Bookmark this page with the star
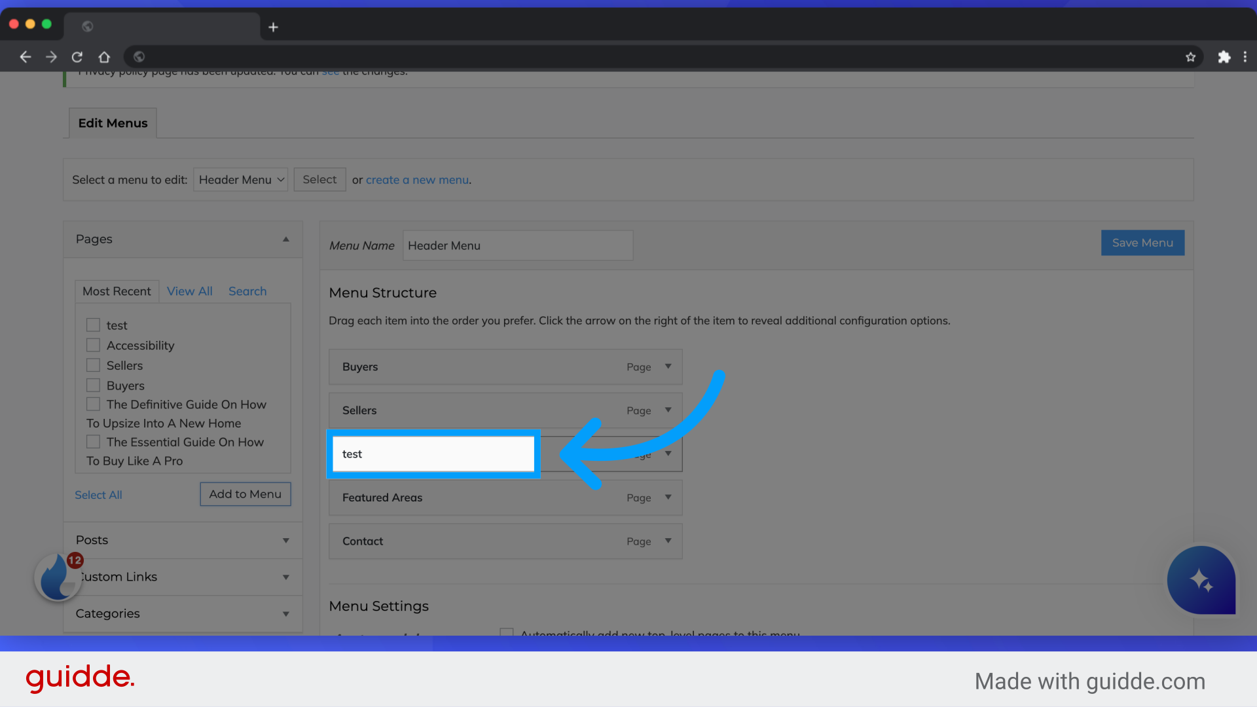This screenshot has height=707, width=1257. (1191, 57)
